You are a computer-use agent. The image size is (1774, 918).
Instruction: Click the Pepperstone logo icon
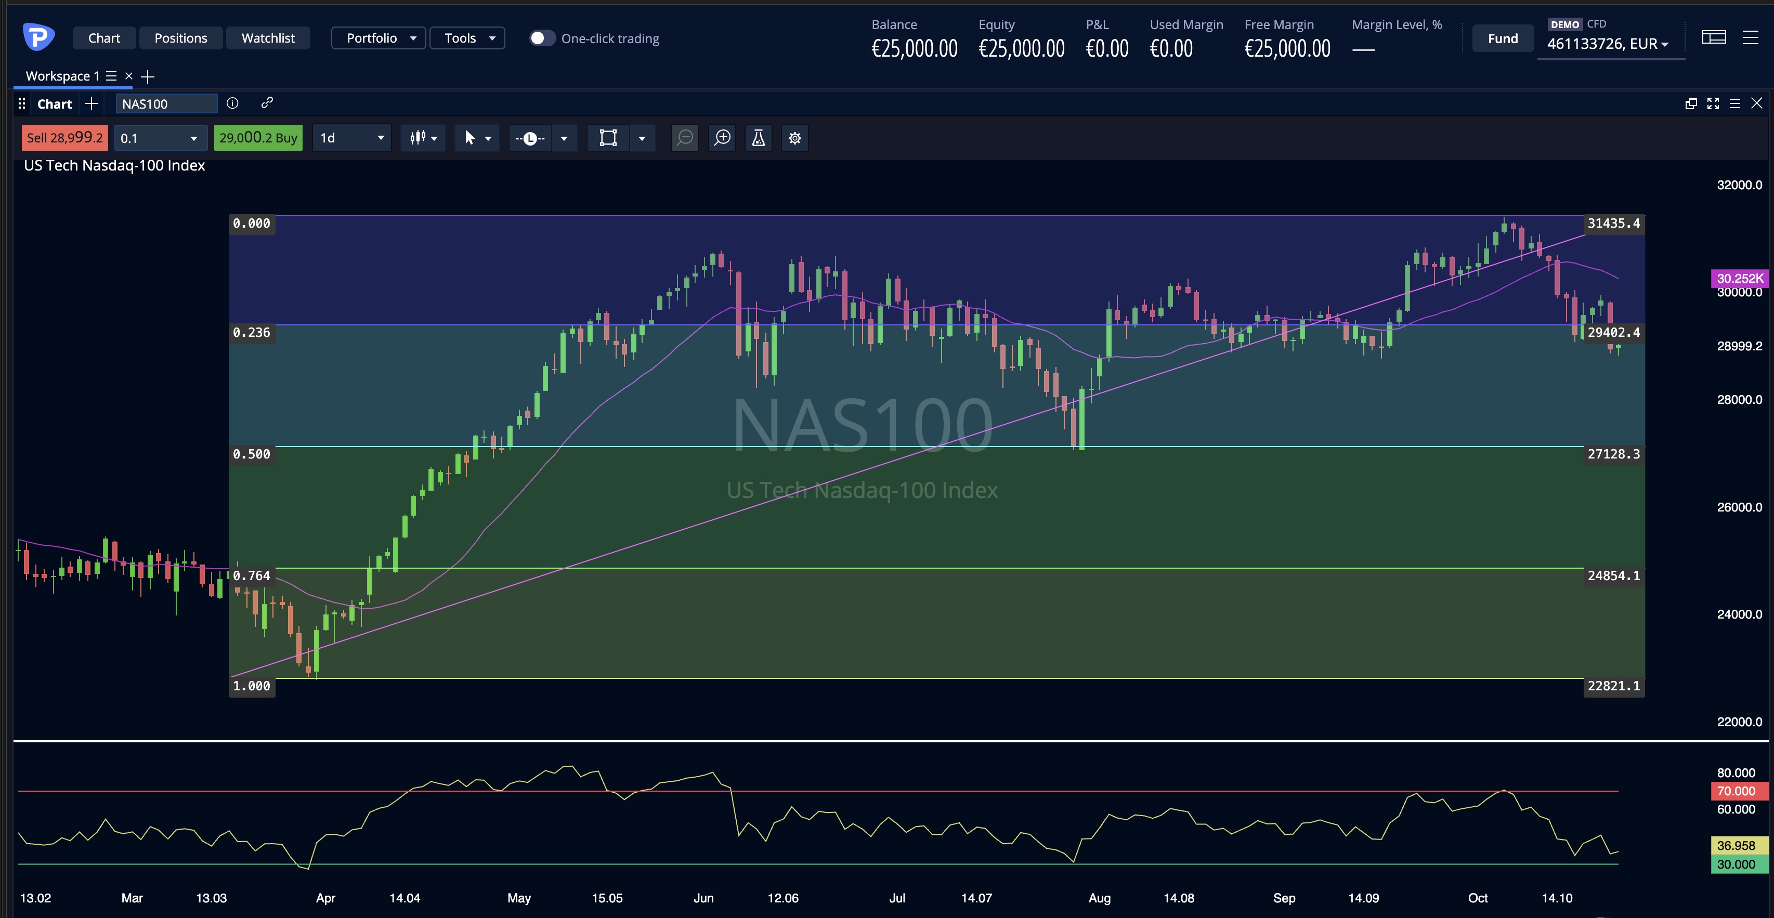click(x=38, y=37)
